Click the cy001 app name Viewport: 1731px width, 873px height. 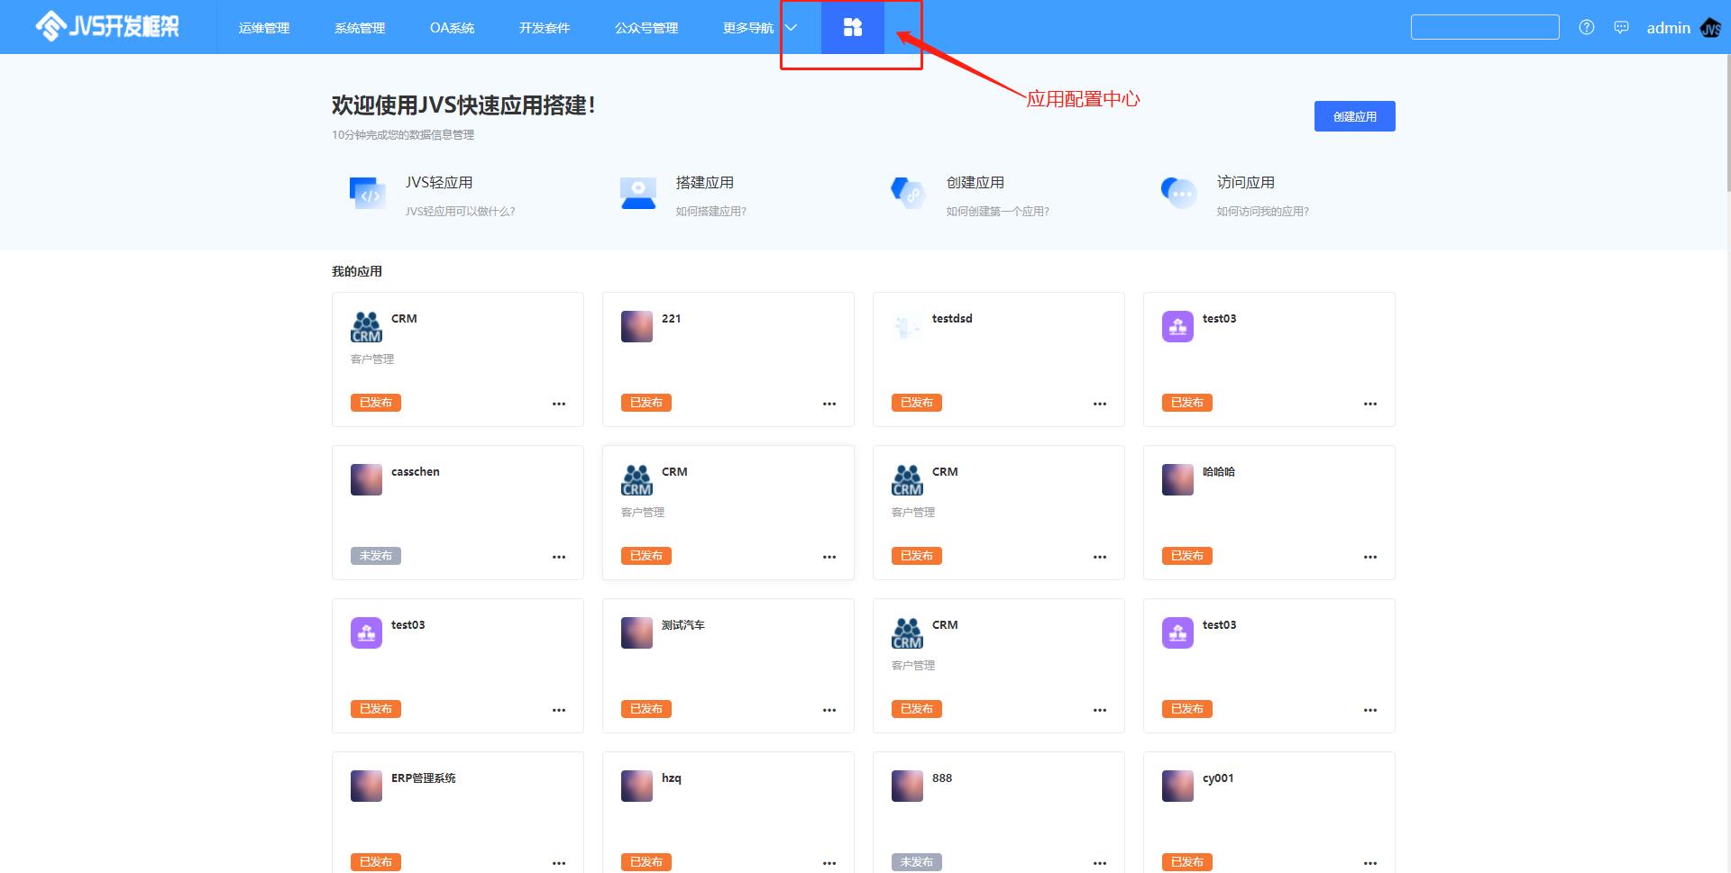click(x=1218, y=778)
